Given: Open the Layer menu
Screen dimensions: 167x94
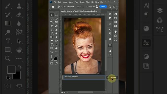Looking at the screenshot, I should 71,2.
